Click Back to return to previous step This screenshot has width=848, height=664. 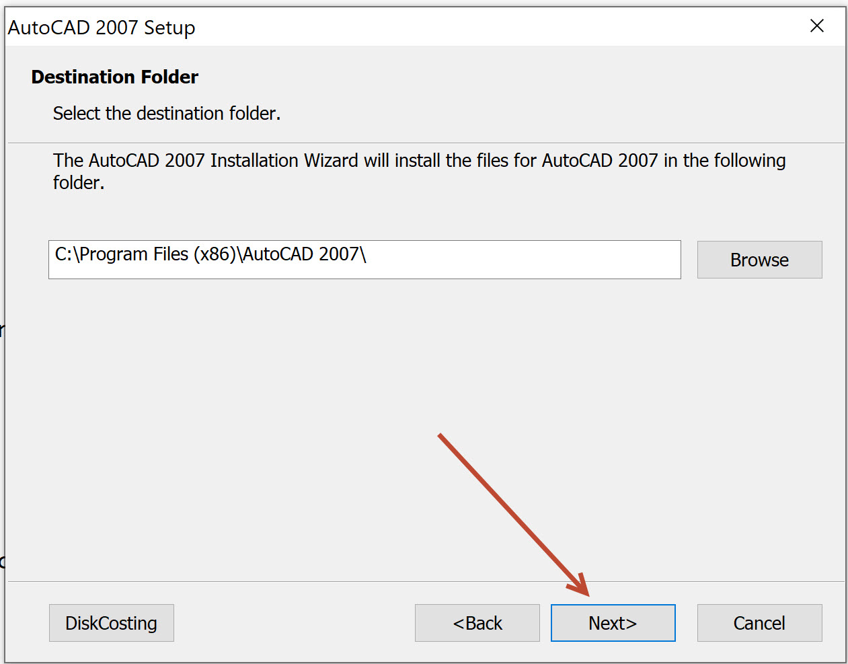tap(477, 622)
